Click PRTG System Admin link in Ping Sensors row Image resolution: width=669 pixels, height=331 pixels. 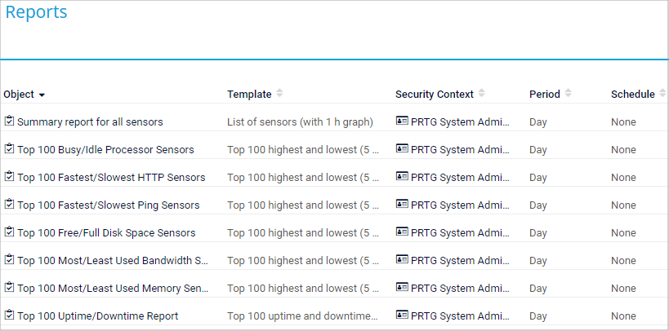[x=460, y=205]
